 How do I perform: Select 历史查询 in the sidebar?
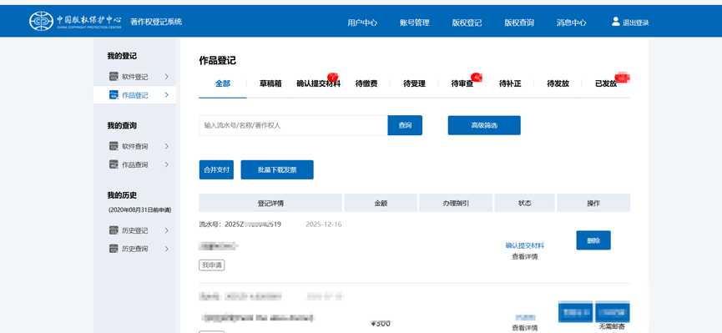point(135,250)
